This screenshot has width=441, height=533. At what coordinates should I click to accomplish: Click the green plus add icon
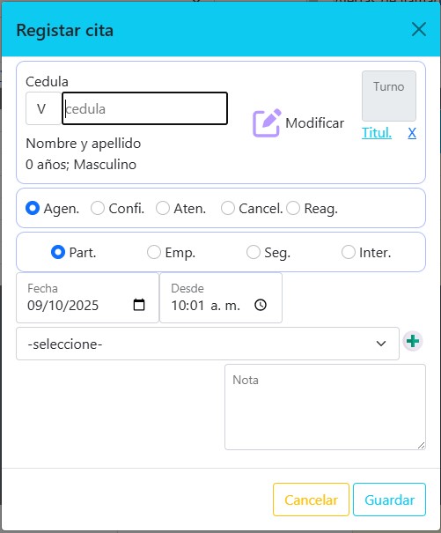tap(413, 341)
